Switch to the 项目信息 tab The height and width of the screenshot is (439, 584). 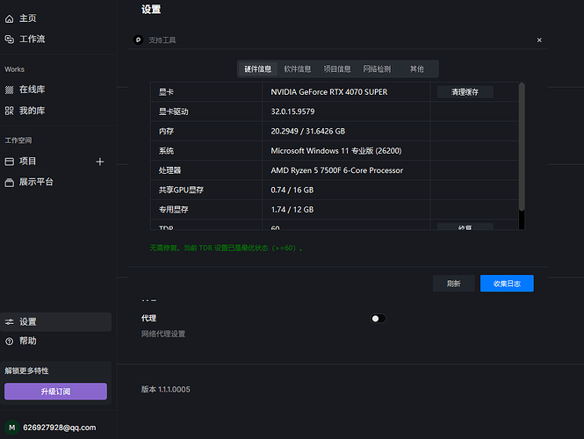[337, 68]
